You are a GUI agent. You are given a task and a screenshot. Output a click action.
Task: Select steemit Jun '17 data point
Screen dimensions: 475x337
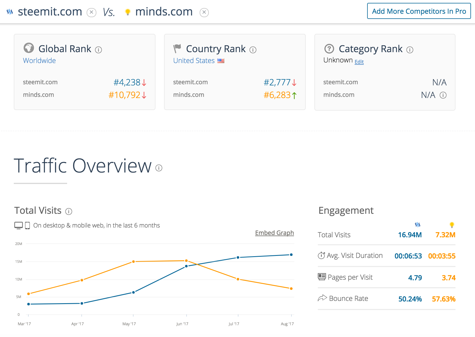click(186, 266)
